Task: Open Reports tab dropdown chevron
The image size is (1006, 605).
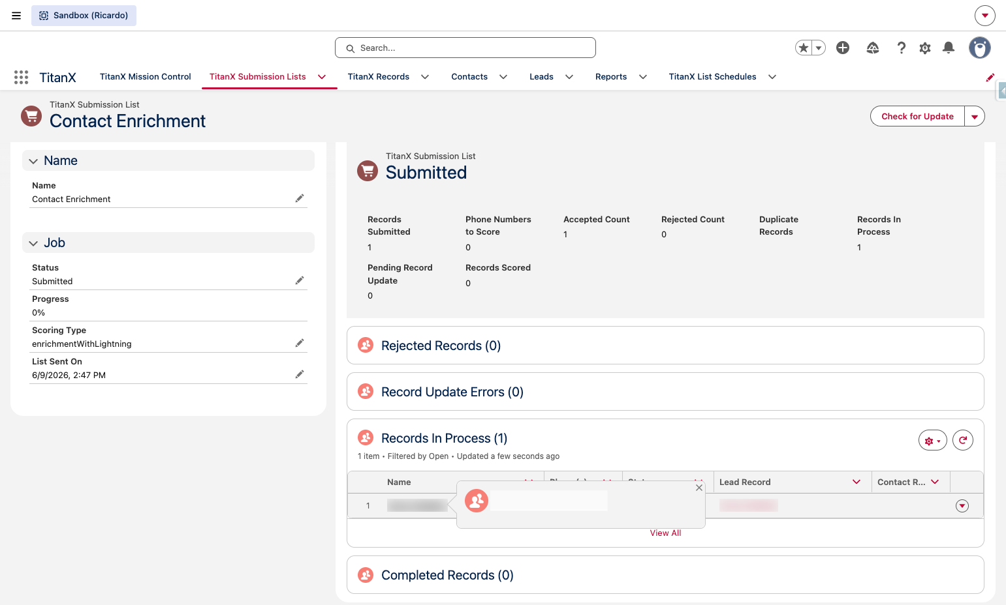Action: (x=643, y=77)
